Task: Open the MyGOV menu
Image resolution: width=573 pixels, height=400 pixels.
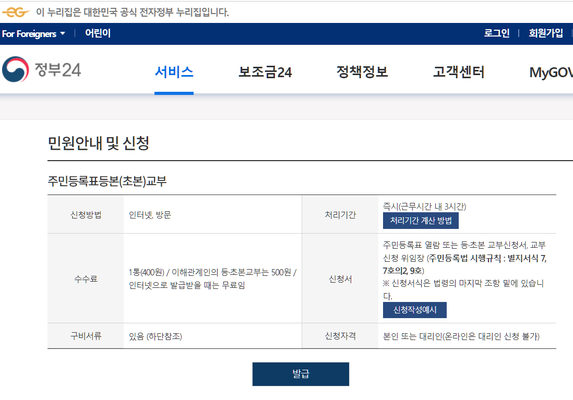Action: (x=551, y=72)
